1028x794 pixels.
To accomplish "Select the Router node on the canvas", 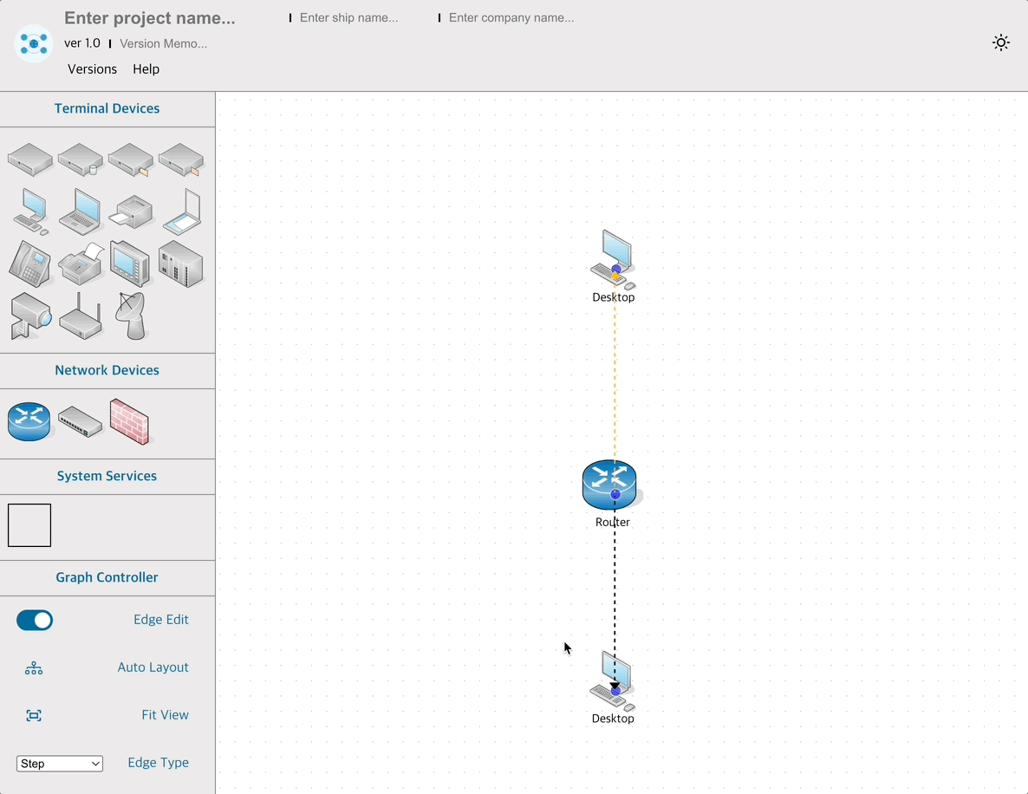I will [610, 484].
